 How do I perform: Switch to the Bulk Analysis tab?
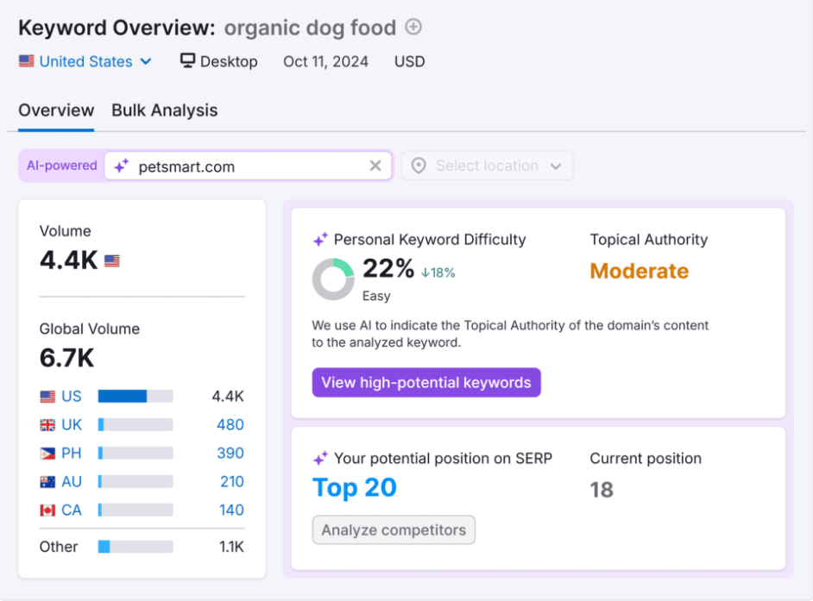[165, 110]
